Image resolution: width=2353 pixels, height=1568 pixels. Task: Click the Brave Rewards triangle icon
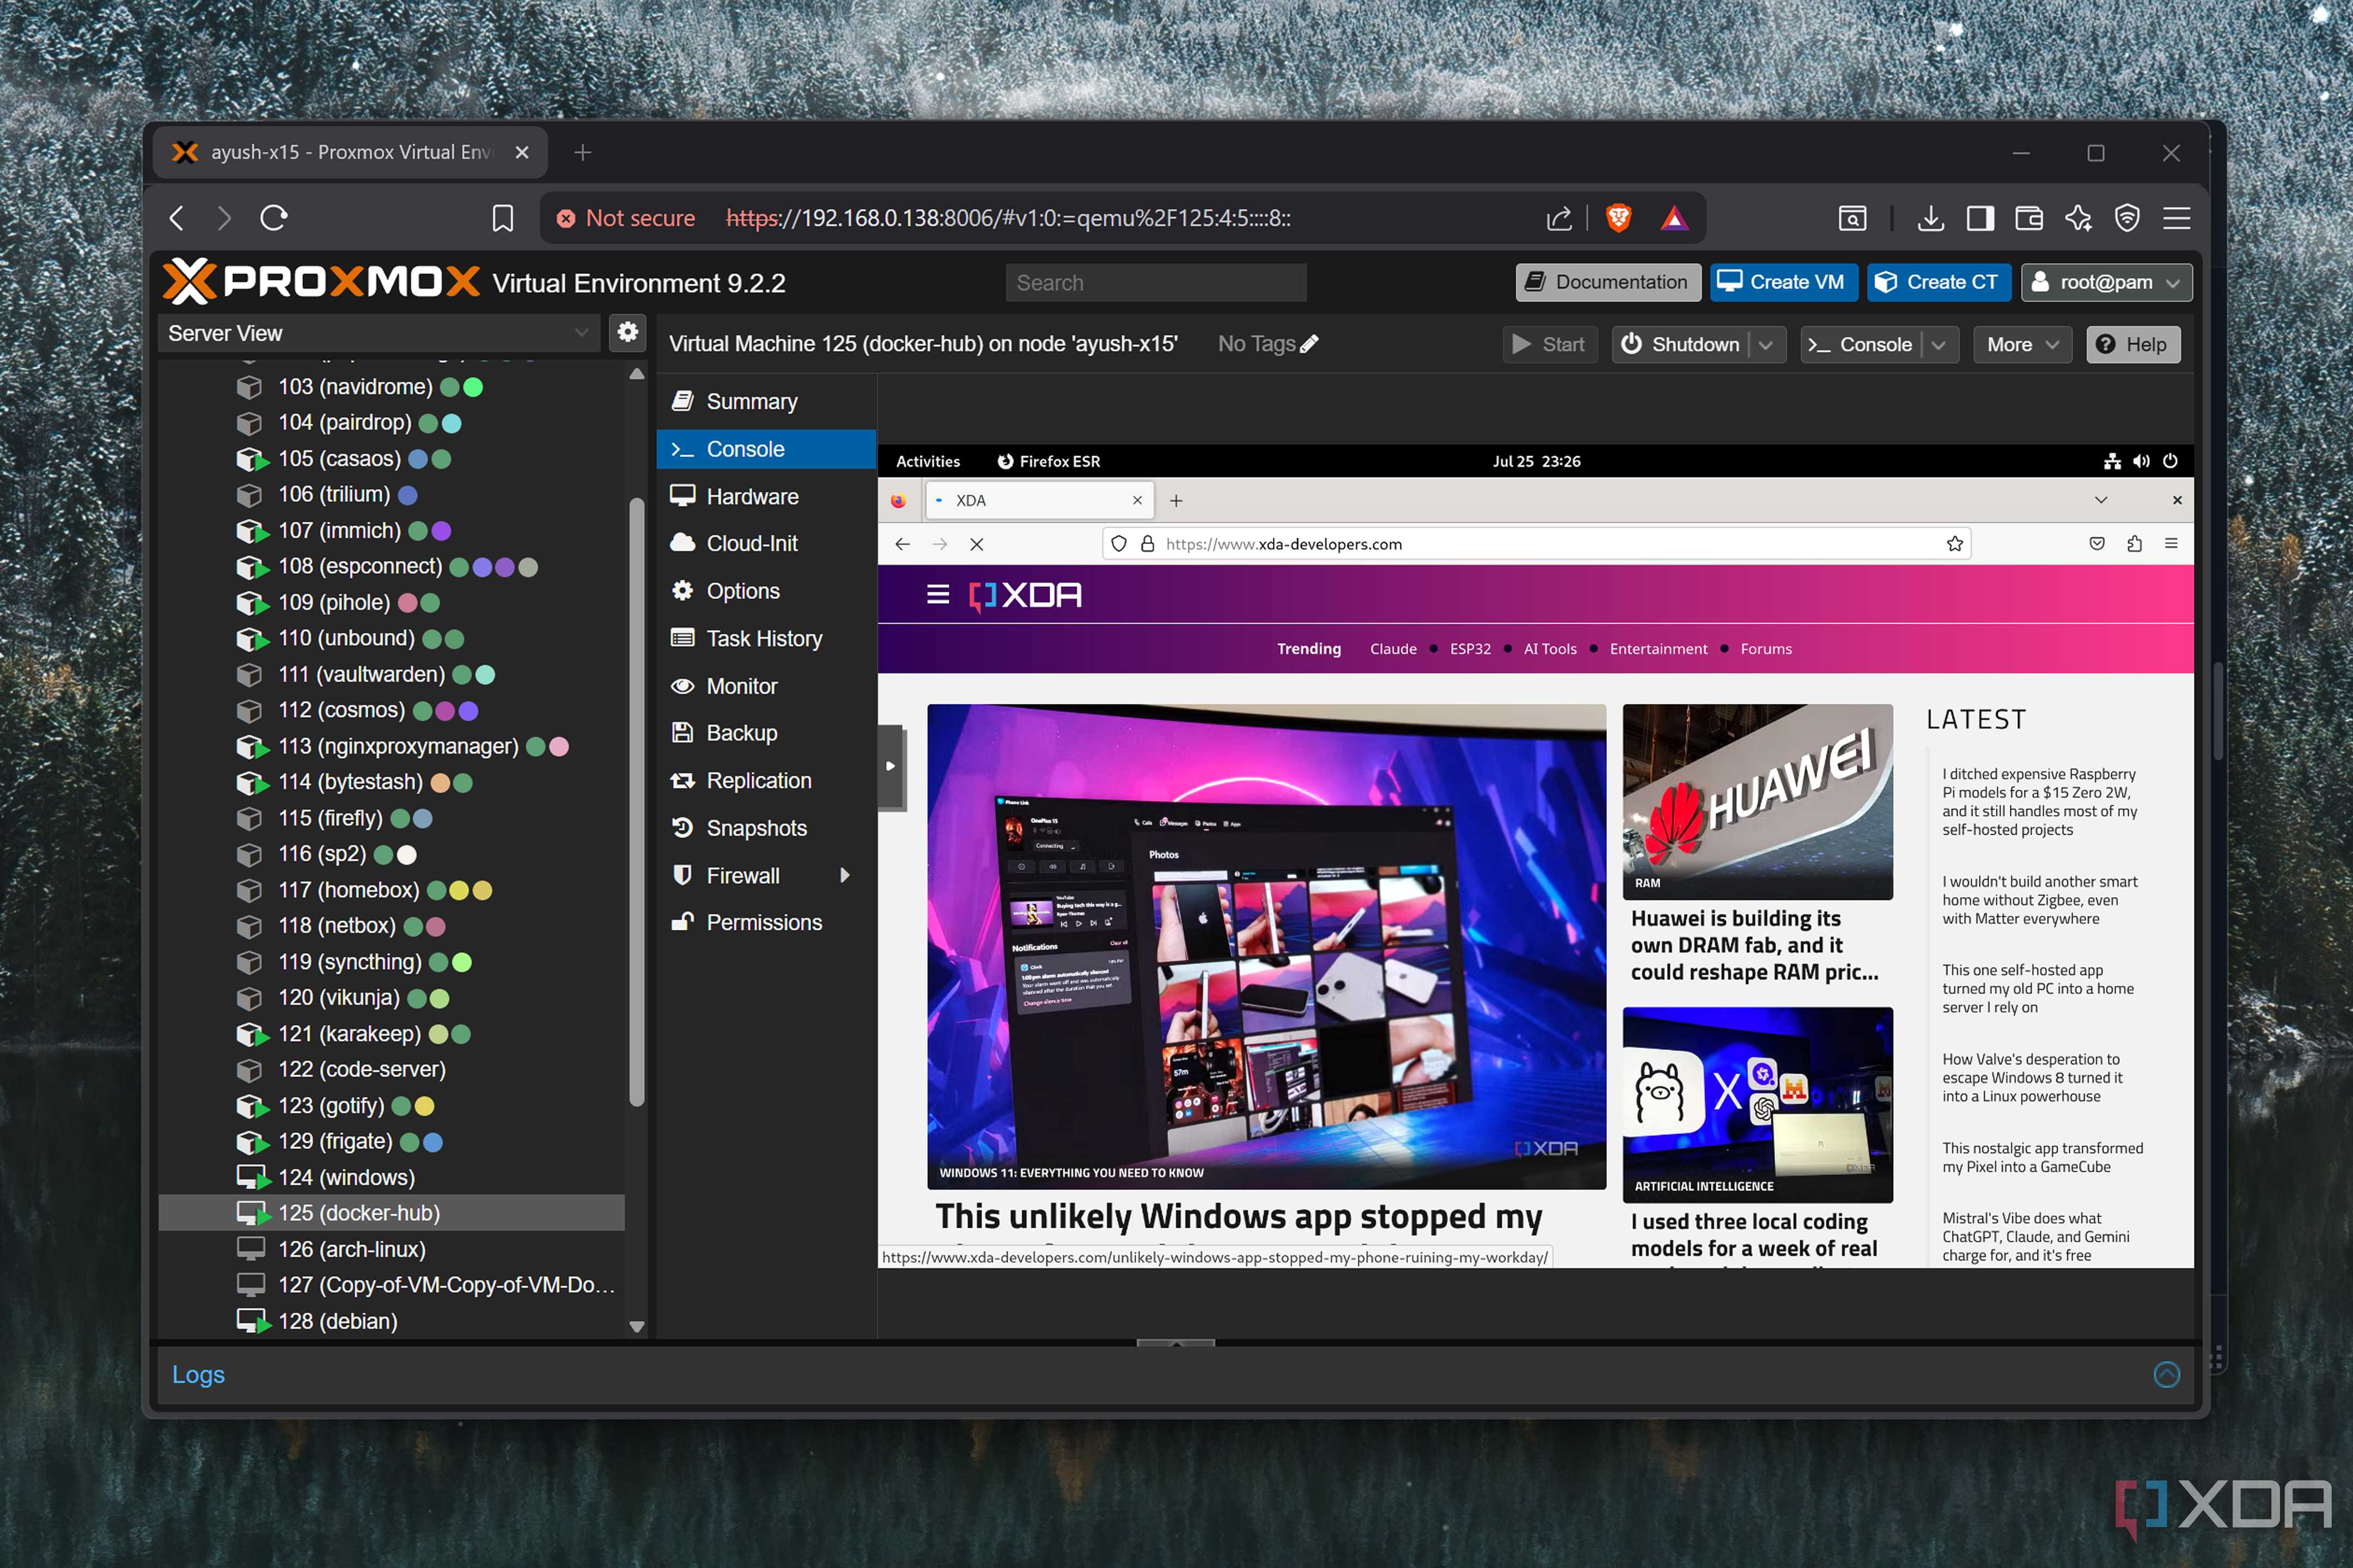pos(1674,218)
